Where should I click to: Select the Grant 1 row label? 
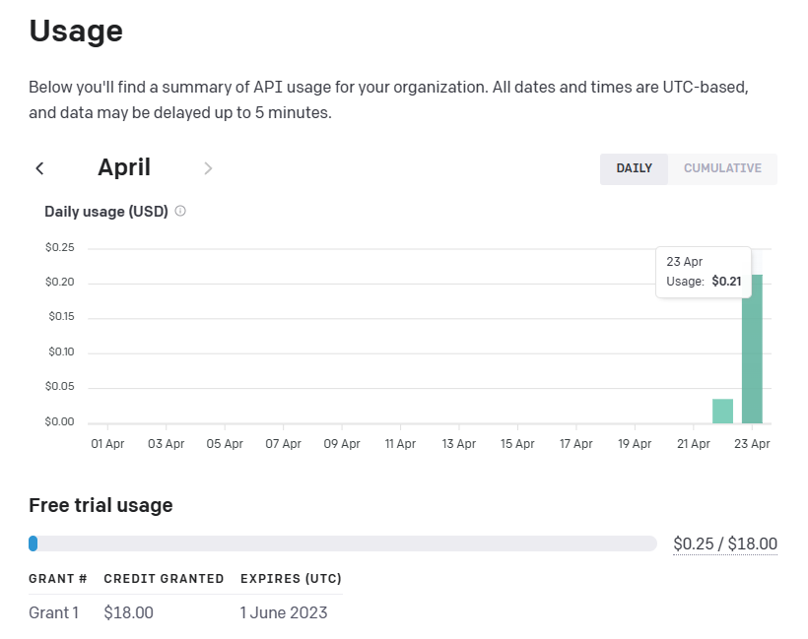click(54, 612)
